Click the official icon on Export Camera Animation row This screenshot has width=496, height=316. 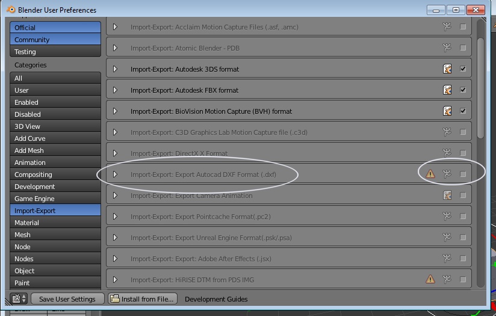point(447,195)
